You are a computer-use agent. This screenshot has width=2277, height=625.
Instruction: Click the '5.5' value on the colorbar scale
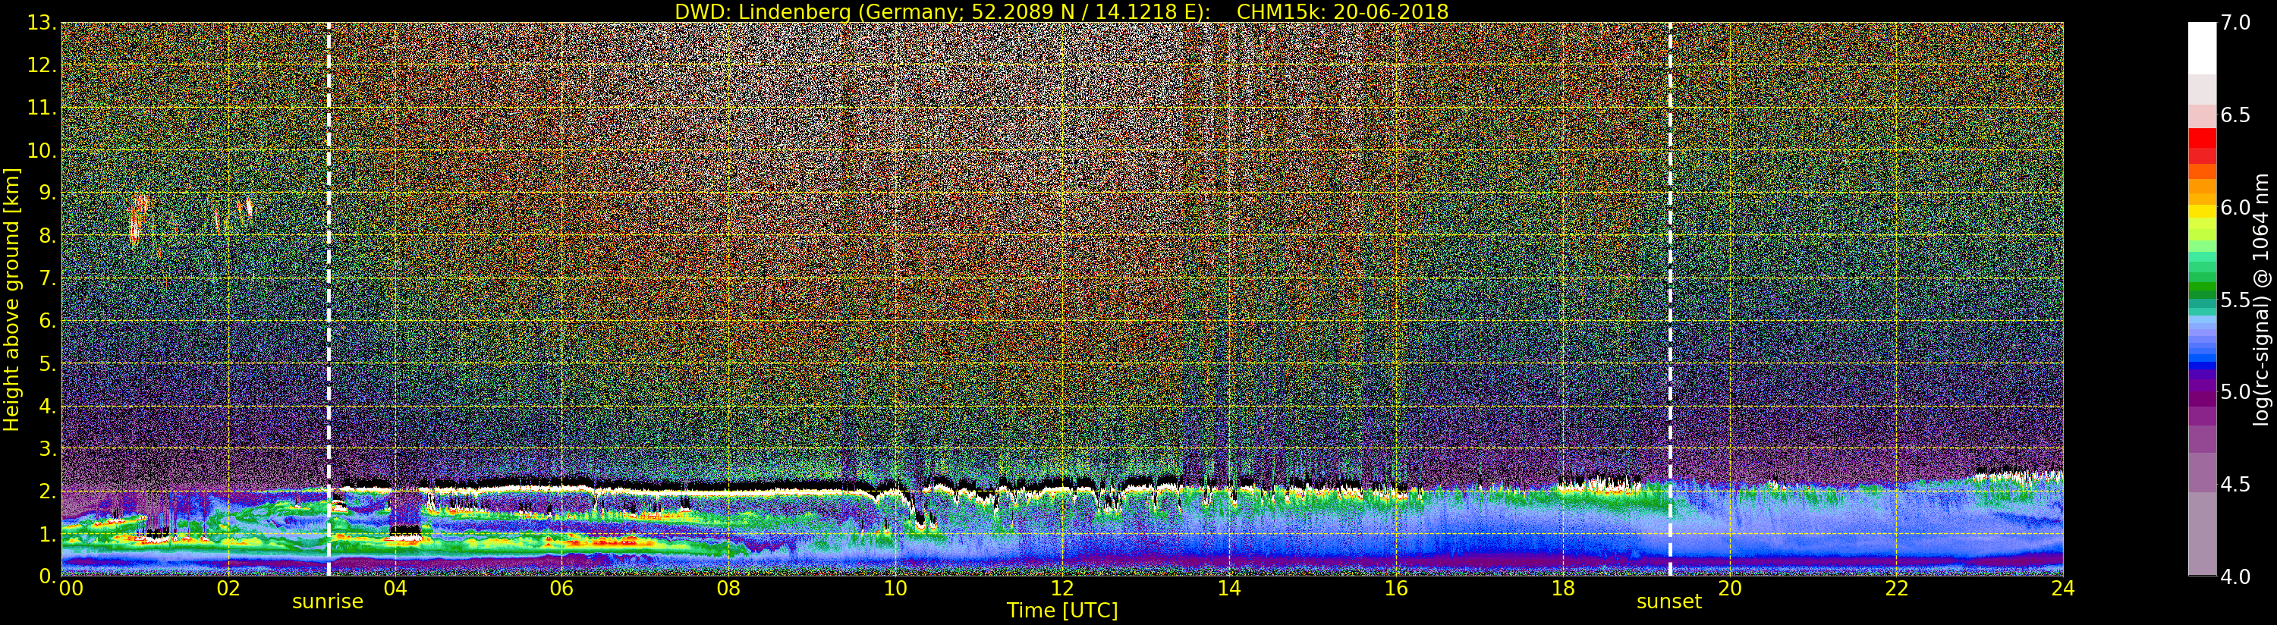(2236, 300)
